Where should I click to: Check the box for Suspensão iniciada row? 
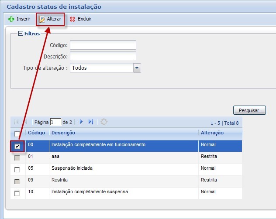[17, 170]
